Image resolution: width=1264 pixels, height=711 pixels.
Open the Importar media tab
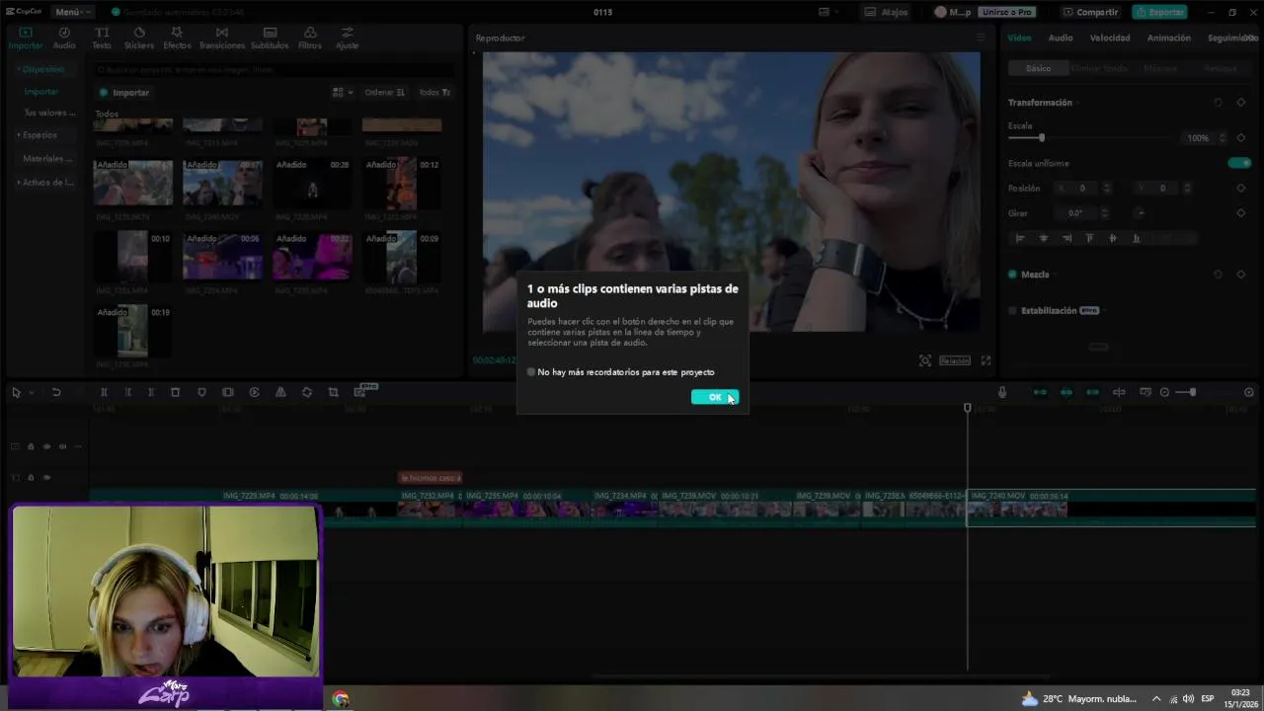(x=26, y=39)
